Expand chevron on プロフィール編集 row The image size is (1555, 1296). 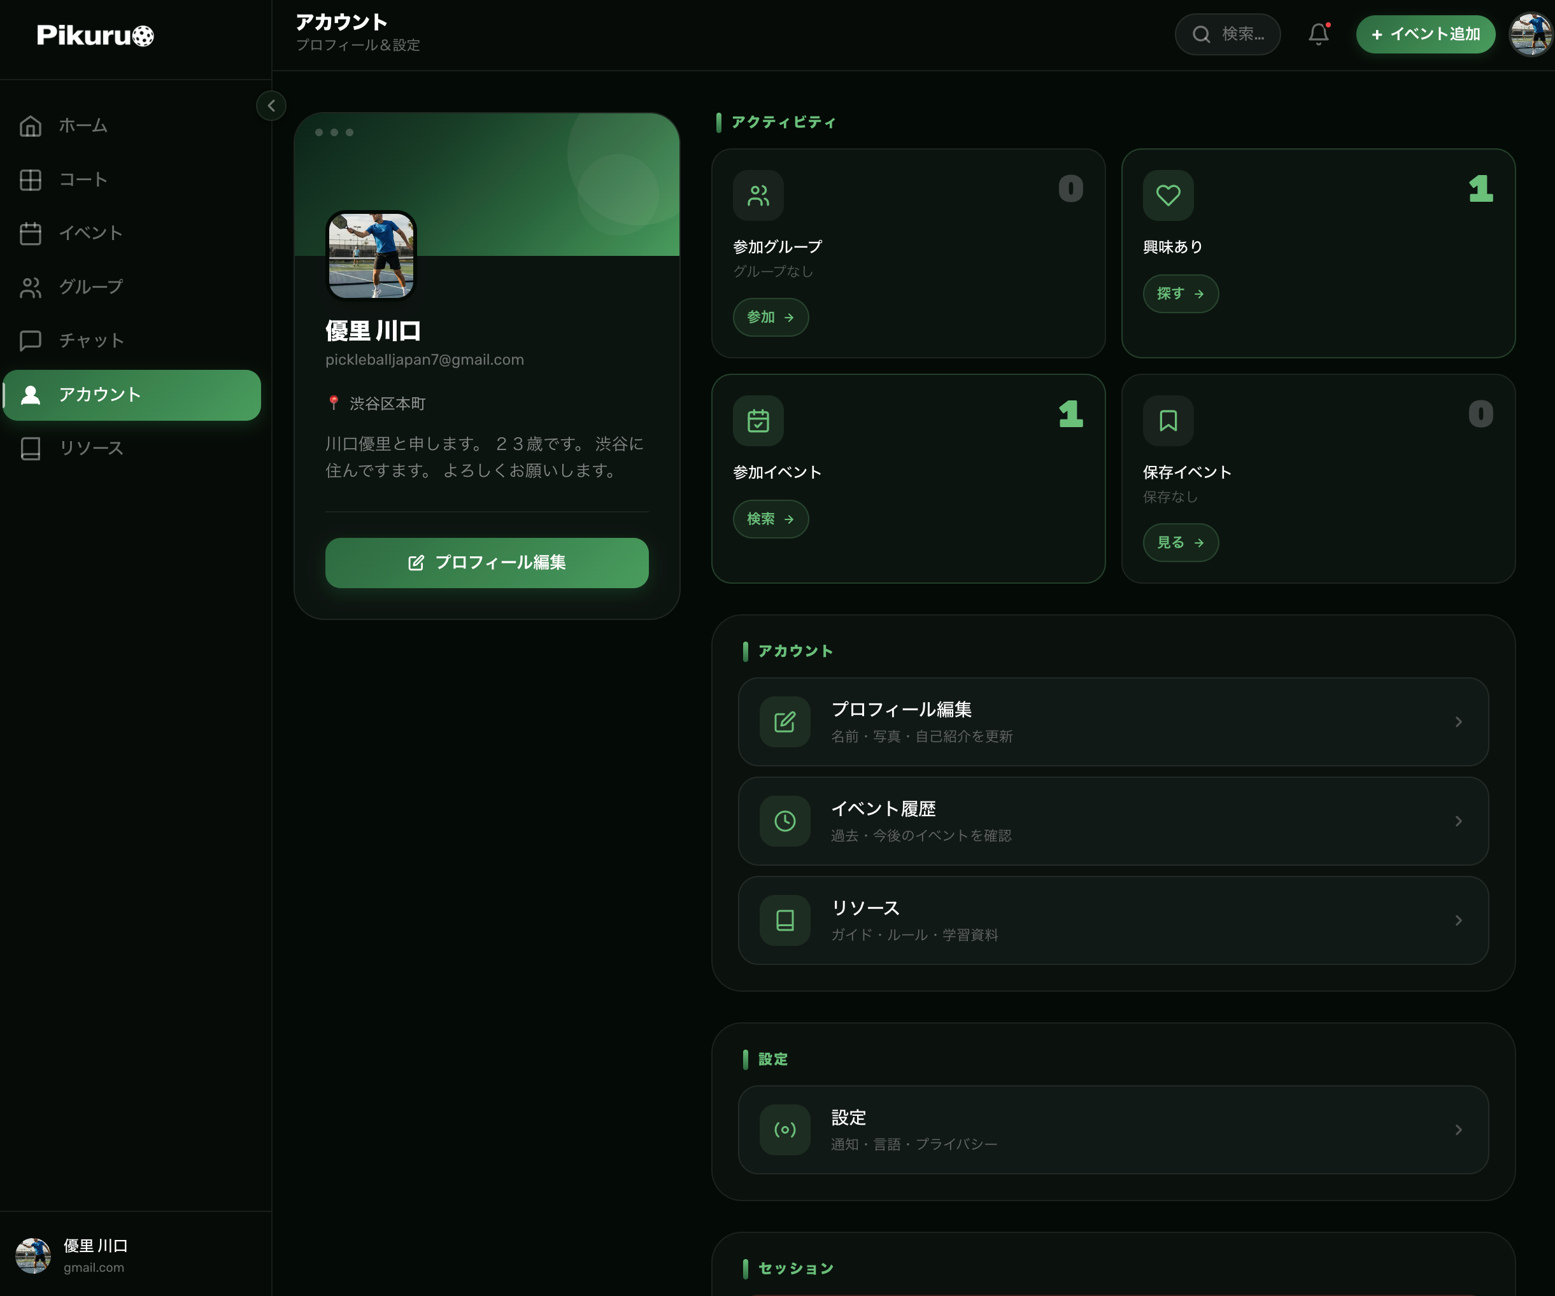point(1458,722)
